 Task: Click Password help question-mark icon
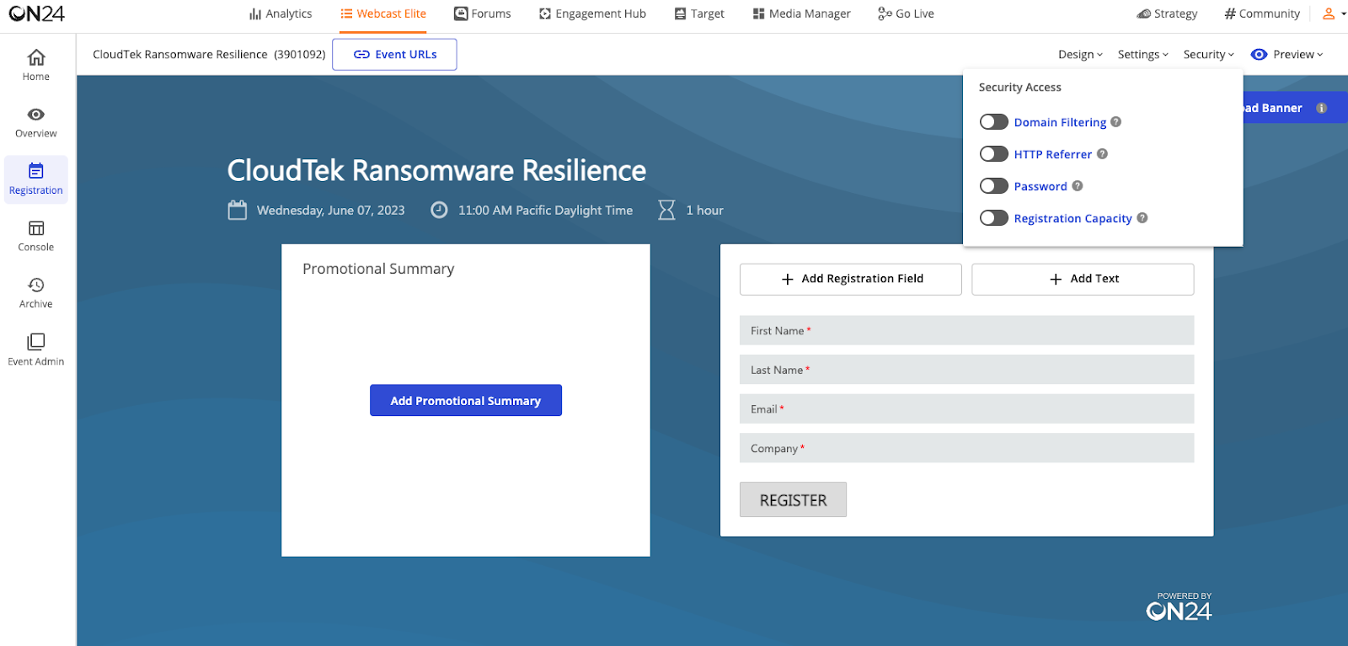pos(1077,186)
